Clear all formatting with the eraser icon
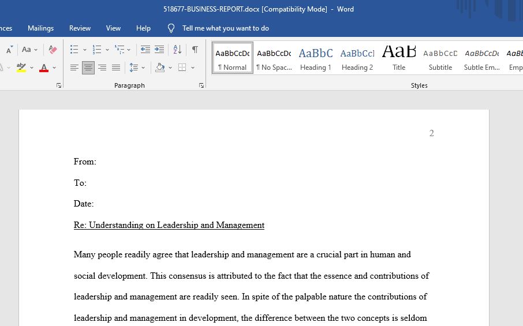The height and width of the screenshot is (326, 523). point(53,50)
